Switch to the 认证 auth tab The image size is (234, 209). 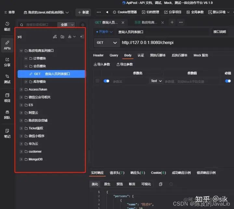(x=141, y=55)
